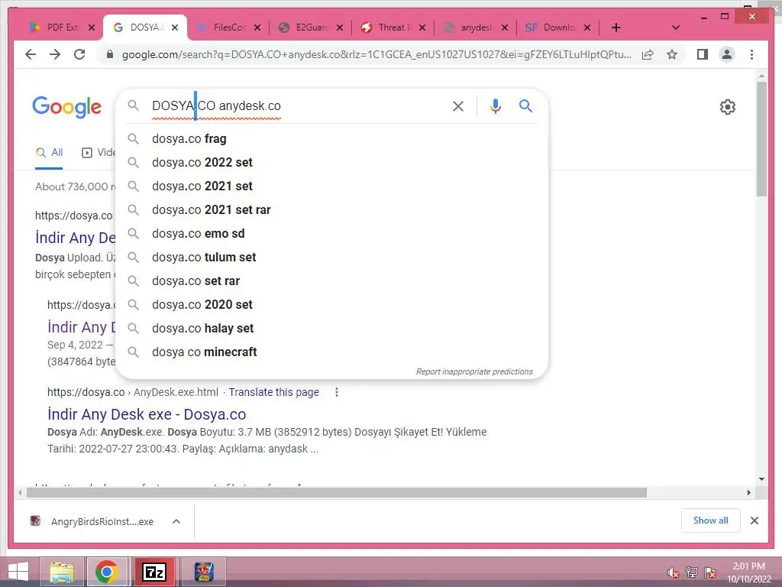Open a new browser tab

click(x=616, y=28)
